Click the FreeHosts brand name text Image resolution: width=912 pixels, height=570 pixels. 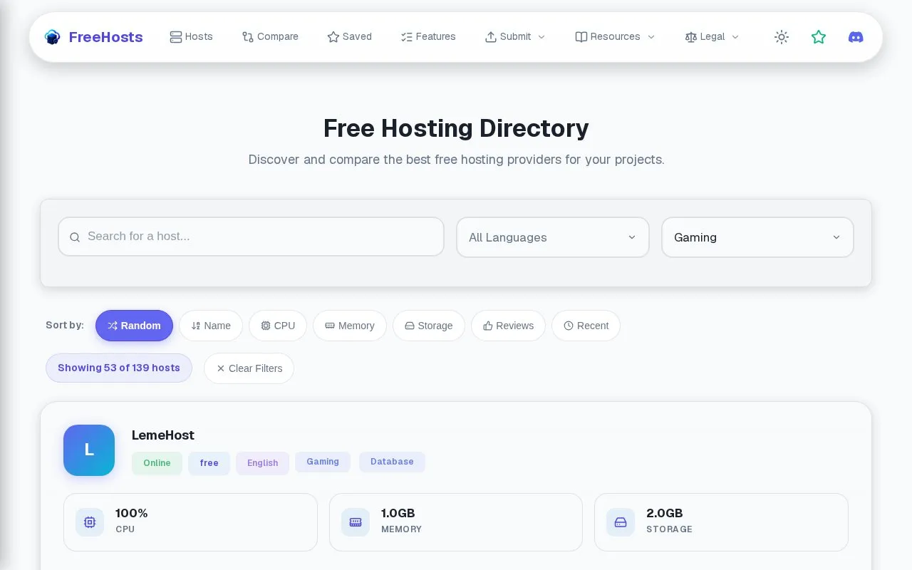point(105,37)
